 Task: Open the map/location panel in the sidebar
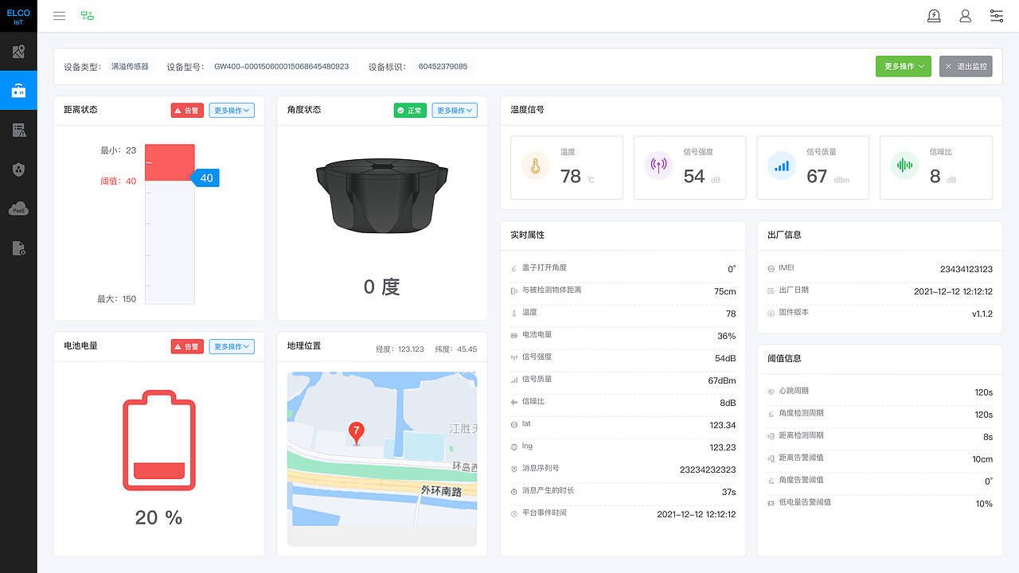click(18, 51)
